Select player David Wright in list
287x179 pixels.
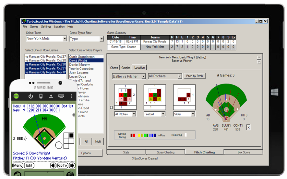click(86, 61)
